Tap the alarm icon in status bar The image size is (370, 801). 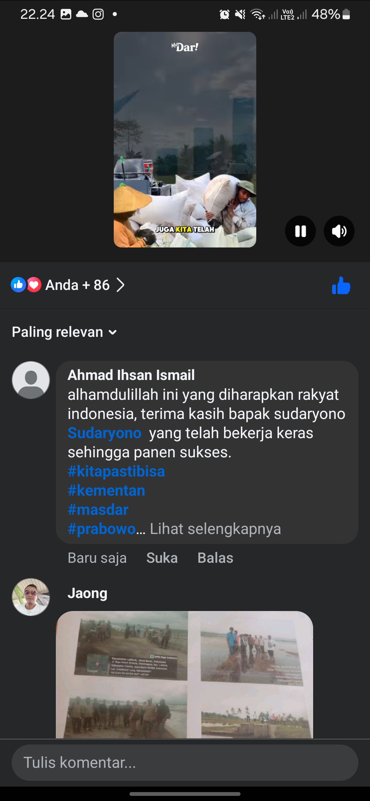click(224, 14)
